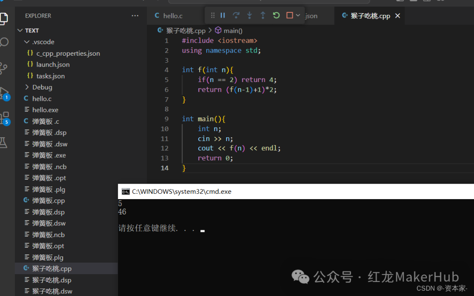Click line number 14 in gutter
The height and width of the screenshot is (296, 474).
[x=165, y=168]
